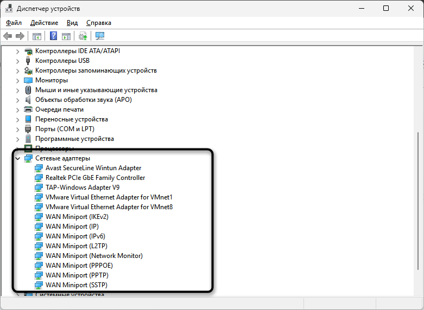The width and height of the screenshot is (424, 310).
Task: Click the Контроллеры запоминающих устройств icon
Action: [28, 70]
